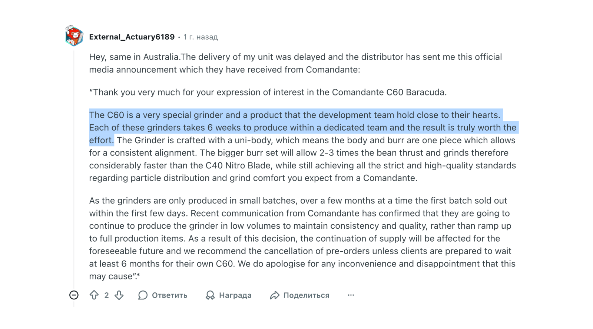Open the commenter's Snoo avatar

(74, 36)
